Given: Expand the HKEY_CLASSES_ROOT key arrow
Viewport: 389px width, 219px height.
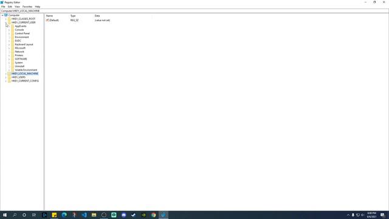Looking at the screenshot, I should (6, 19).
